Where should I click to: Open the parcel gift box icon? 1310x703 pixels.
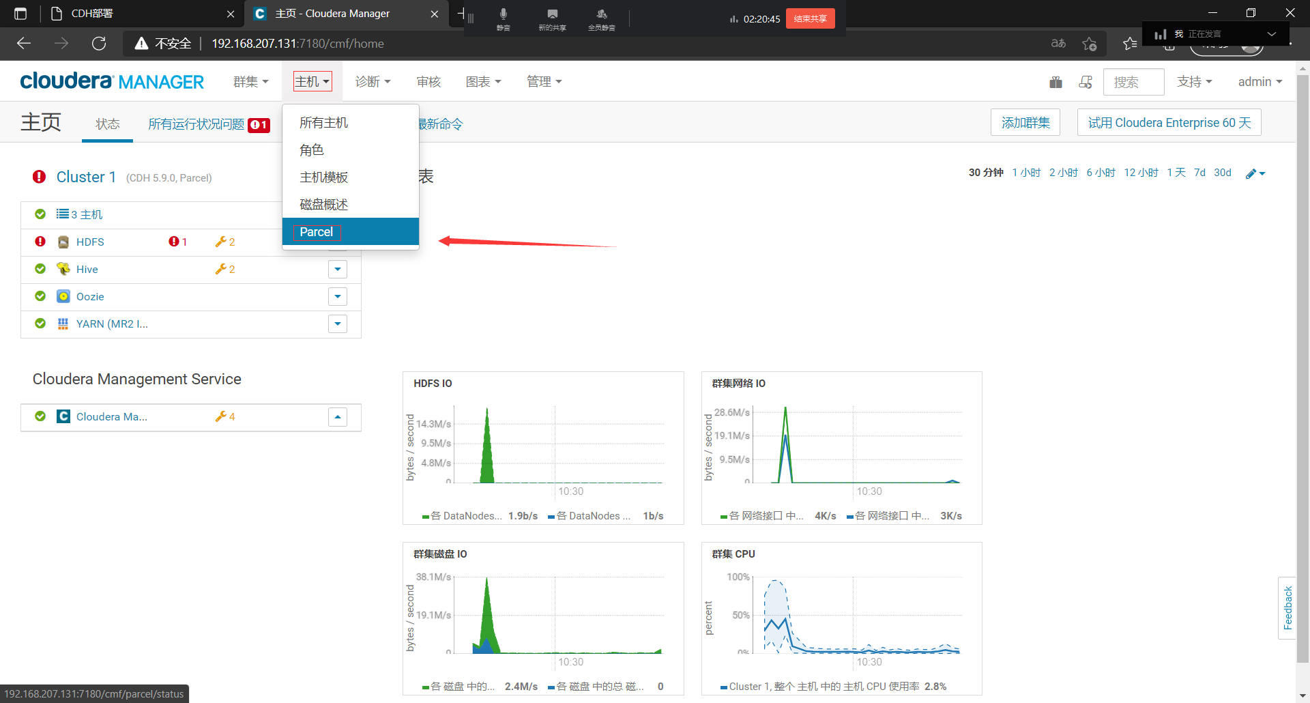point(1056,82)
